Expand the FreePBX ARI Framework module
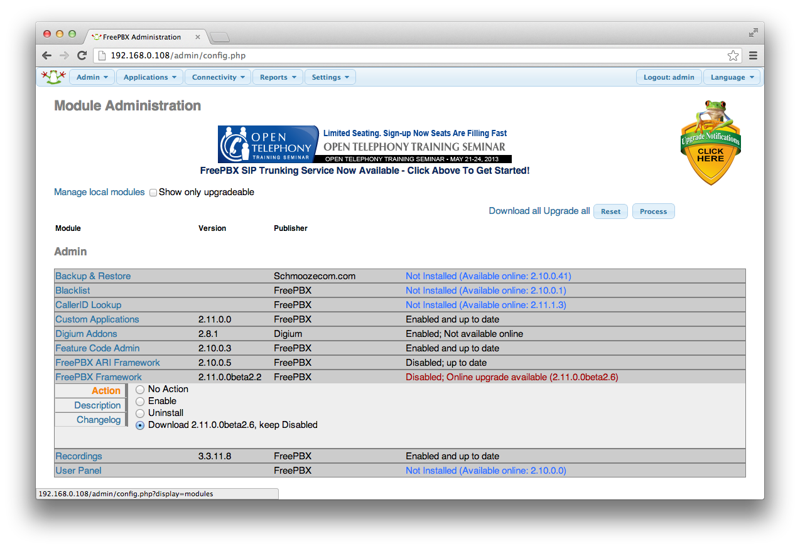 click(x=107, y=363)
